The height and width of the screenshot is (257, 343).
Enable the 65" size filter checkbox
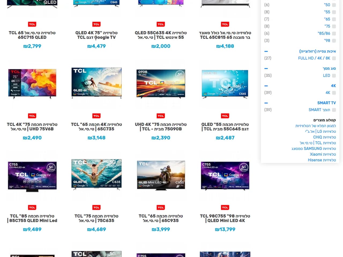(x=334, y=19)
